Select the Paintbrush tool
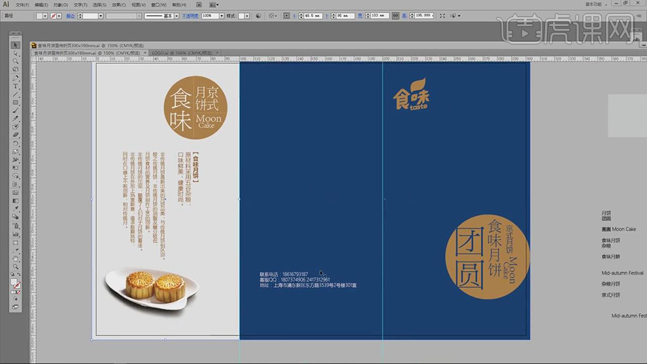Viewport: 647px width, 364px height. tap(15, 111)
